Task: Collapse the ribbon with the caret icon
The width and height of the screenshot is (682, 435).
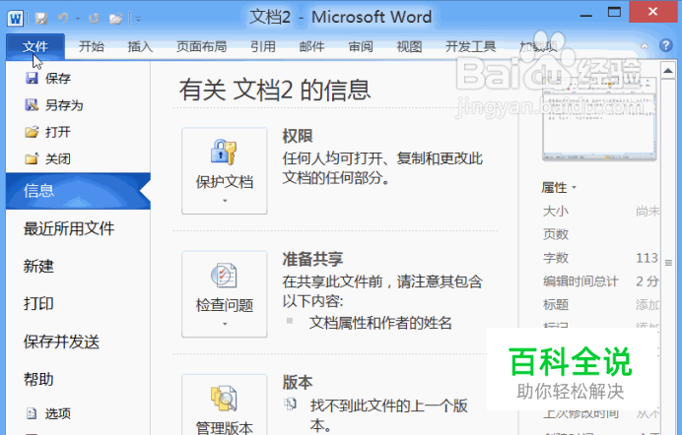Action: [645, 45]
